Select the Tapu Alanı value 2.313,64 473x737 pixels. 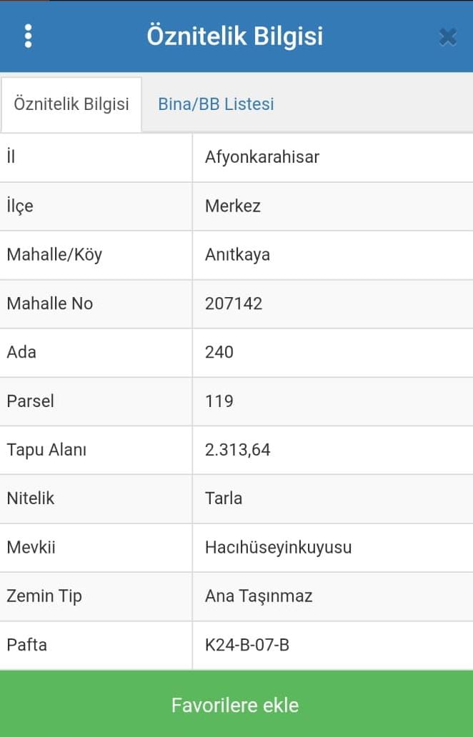pos(237,450)
